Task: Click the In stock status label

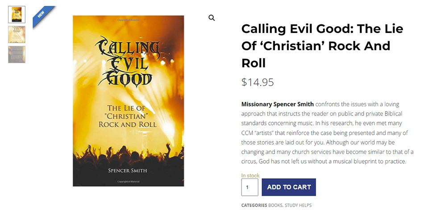Action: [x=250, y=176]
